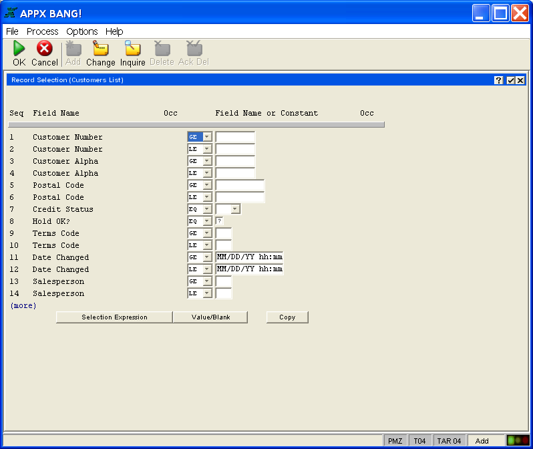The height and width of the screenshot is (449, 533).
Task: Switch to Change mode in the toolbar
Action: click(101, 48)
